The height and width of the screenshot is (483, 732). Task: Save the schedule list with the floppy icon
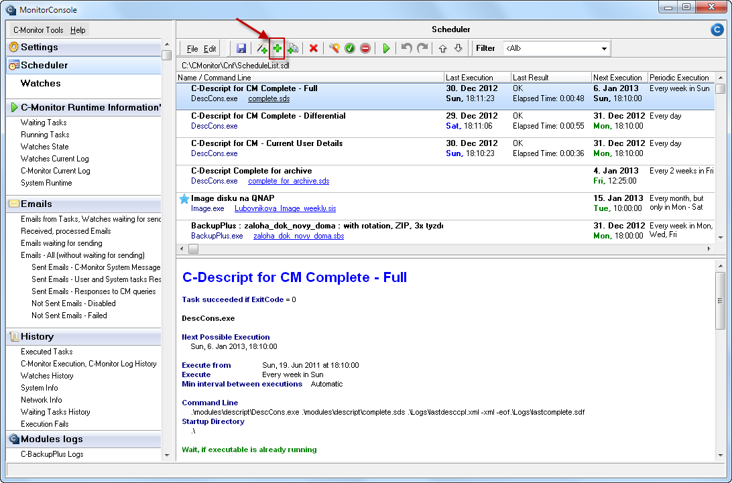241,48
